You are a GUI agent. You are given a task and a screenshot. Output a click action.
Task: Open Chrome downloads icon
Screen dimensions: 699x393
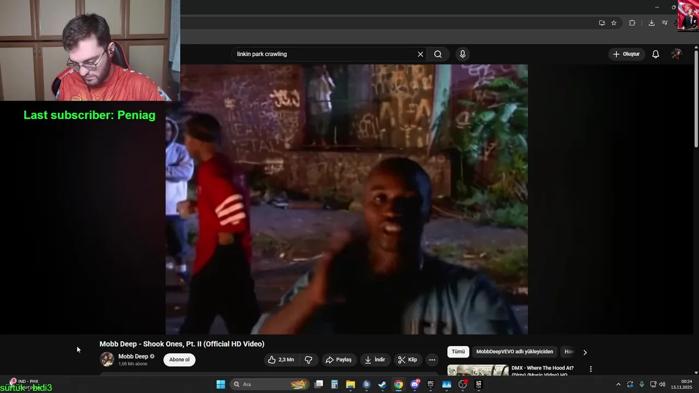point(651,23)
